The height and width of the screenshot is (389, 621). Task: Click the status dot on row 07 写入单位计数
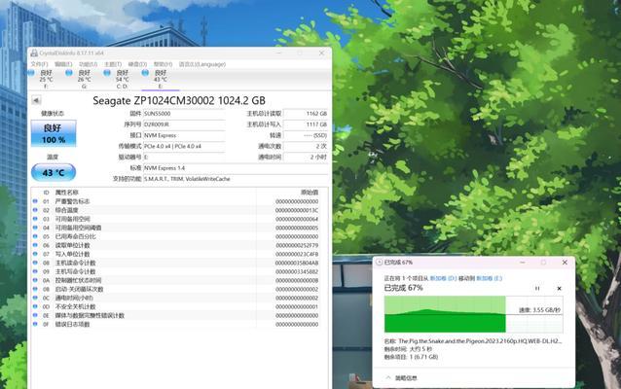35,254
